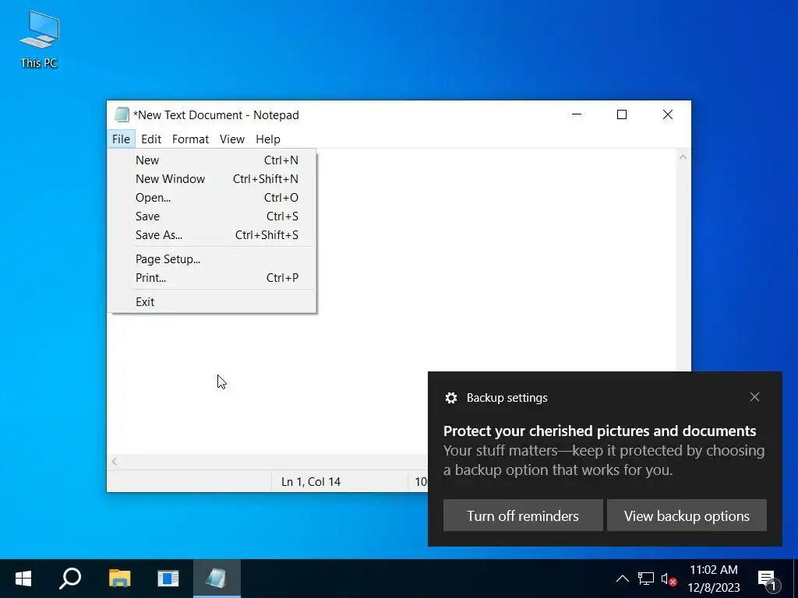Viewport: 798px width, 598px height.
Task: Click the Notepad taskbar icon
Action: (217, 579)
